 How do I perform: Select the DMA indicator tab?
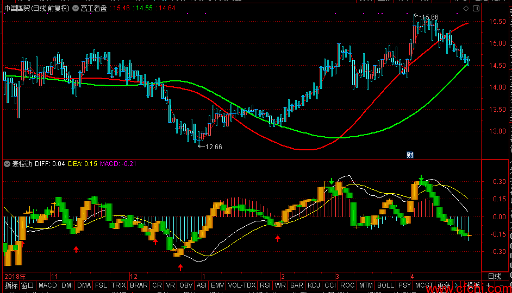pyautogui.click(x=84, y=285)
